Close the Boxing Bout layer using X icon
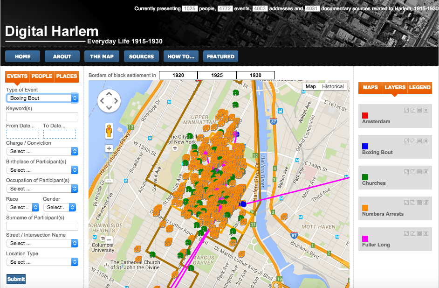439x288 pixels. point(426,141)
